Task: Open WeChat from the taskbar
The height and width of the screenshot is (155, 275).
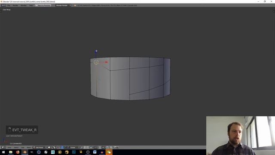Action: (x=109, y=152)
